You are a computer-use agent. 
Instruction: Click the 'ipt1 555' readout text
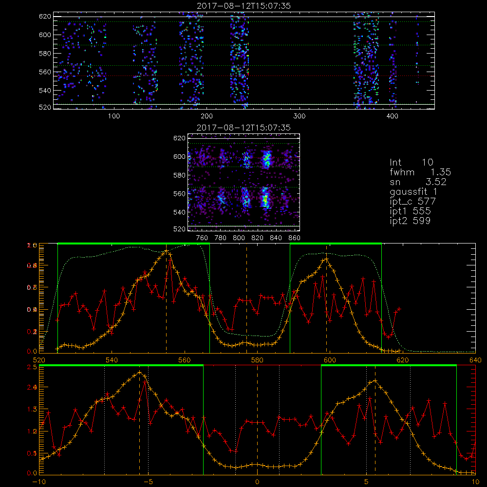pyautogui.click(x=410, y=211)
